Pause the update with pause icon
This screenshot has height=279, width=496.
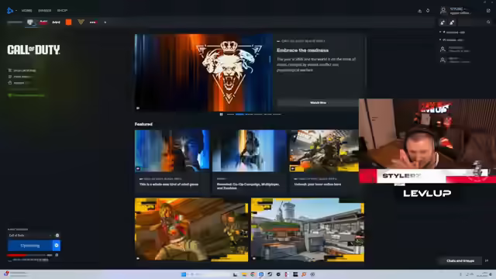pos(57,255)
